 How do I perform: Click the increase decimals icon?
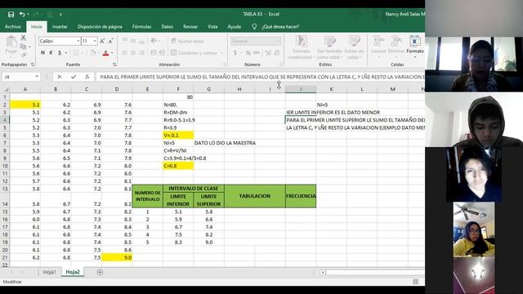pos(268,52)
